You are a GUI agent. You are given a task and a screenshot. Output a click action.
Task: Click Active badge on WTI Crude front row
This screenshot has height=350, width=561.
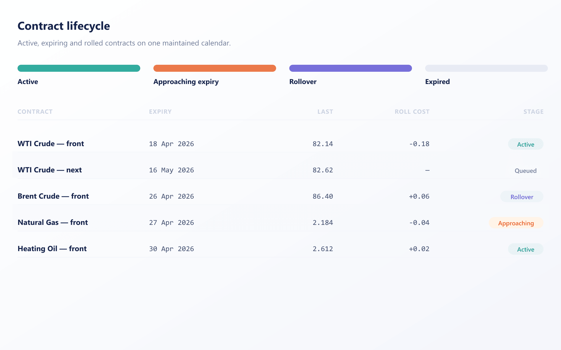click(x=526, y=144)
